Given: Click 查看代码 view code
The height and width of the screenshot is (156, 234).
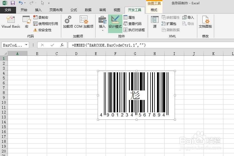Looking at the screenshot, I should pos(133,24).
